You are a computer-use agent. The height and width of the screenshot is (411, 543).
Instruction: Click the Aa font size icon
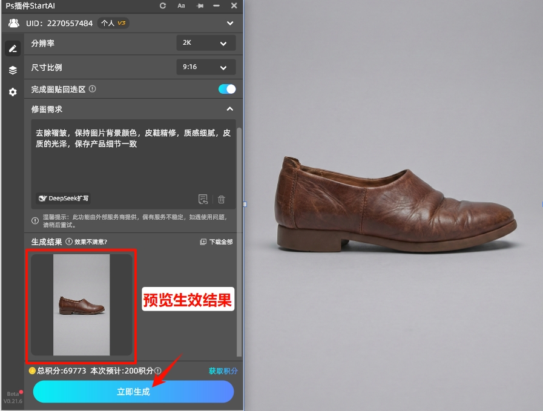[x=182, y=6]
